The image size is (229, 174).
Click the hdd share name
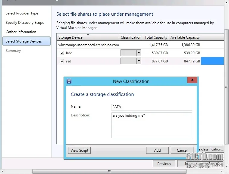click(69, 53)
